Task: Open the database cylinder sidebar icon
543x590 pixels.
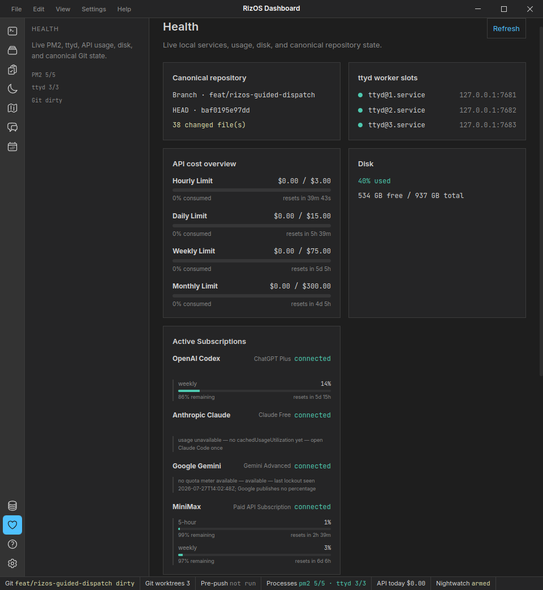Action: pos(12,506)
